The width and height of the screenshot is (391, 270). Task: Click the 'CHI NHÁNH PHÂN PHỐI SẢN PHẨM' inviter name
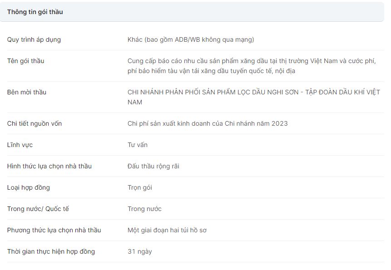click(x=253, y=97)
